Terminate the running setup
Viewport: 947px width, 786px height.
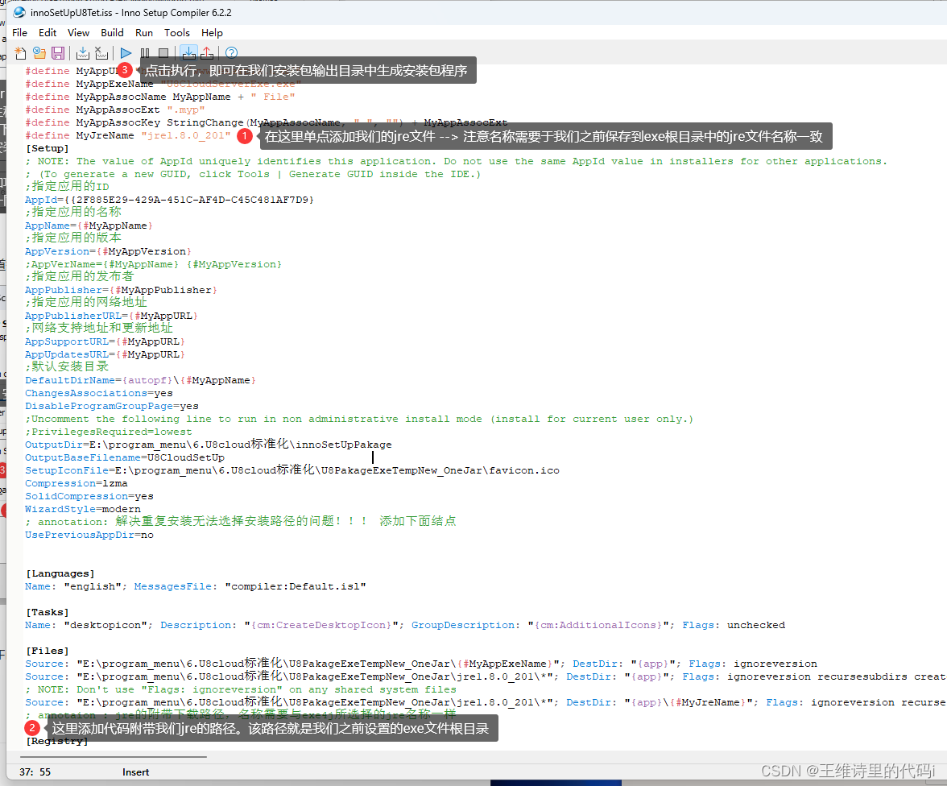pyautogui.click(x=163, y=53)
